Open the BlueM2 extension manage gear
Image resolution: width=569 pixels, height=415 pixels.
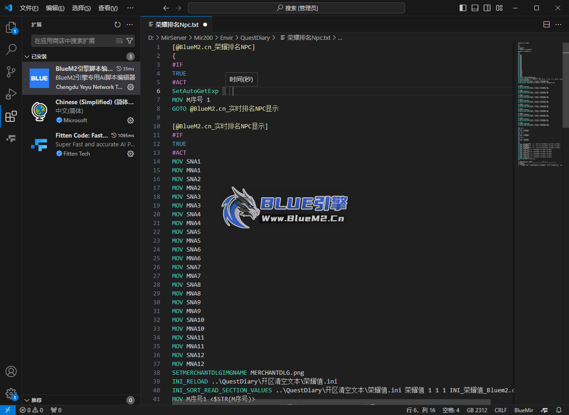(131, 87)
